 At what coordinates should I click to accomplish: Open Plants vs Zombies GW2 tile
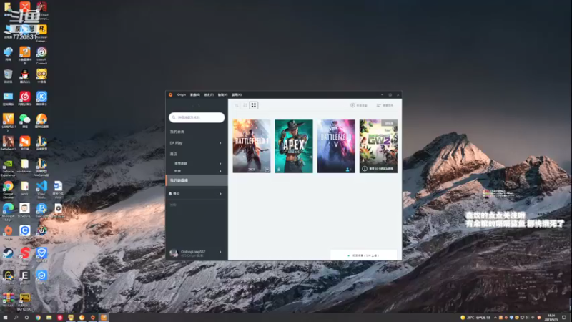point(378,146)
